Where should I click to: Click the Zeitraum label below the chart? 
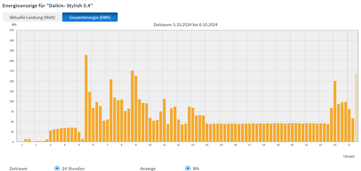point(18,169)
